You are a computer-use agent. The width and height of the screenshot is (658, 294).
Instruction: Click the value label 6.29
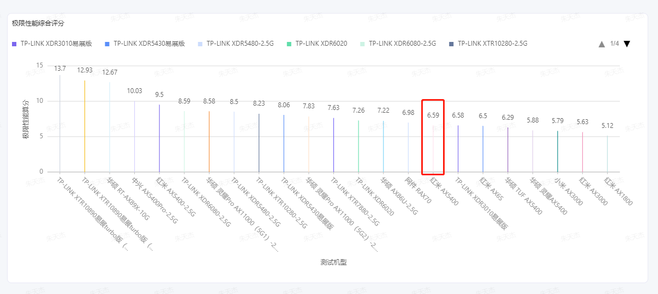508,118
